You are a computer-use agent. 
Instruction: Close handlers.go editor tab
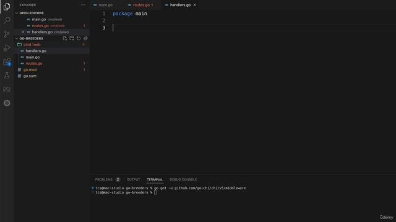pos(195,5)
